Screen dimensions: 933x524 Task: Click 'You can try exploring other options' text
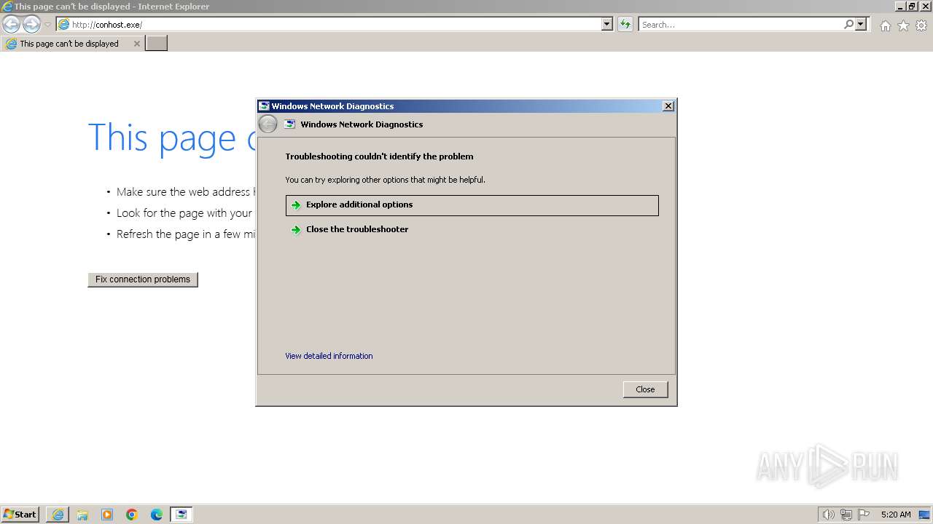(x=385, y=180)
